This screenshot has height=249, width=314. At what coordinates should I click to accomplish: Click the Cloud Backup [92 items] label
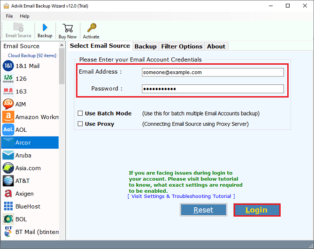[x=32, y=56]
